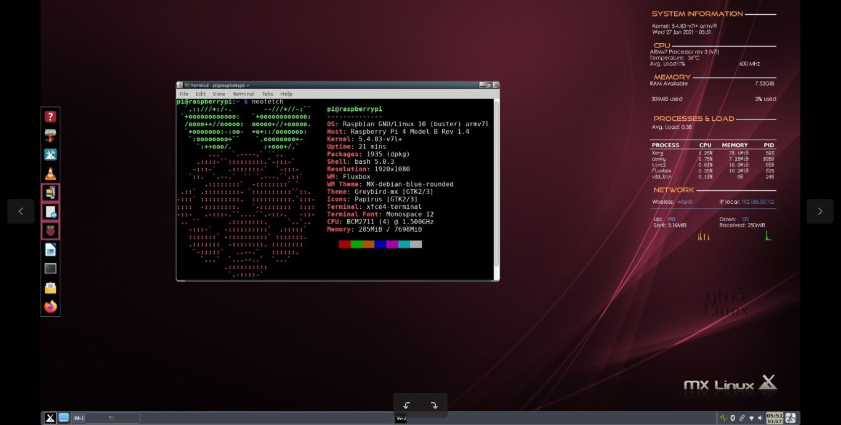Click the blue show desktop icon in taskbar

[x=64, y=418]
